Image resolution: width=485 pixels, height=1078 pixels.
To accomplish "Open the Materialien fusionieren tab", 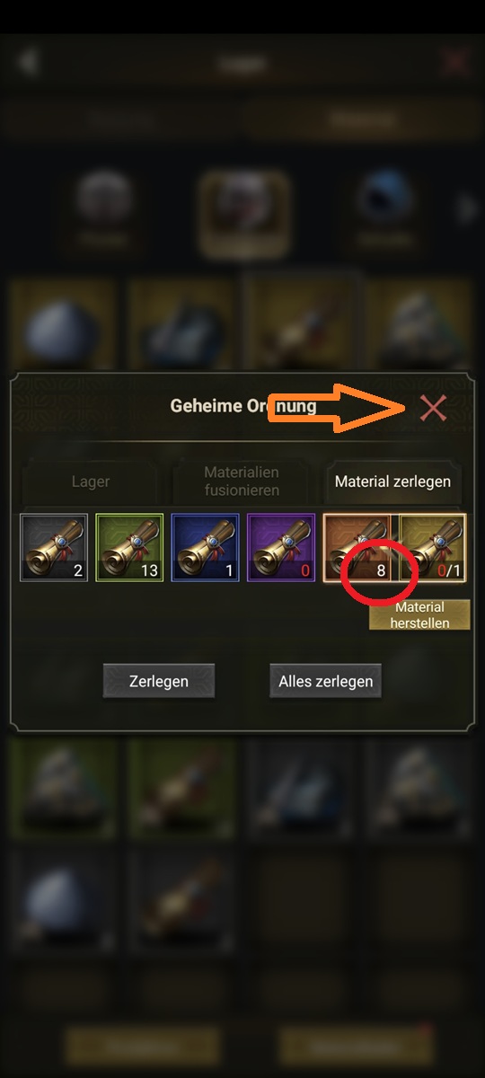I will (242, 482).
